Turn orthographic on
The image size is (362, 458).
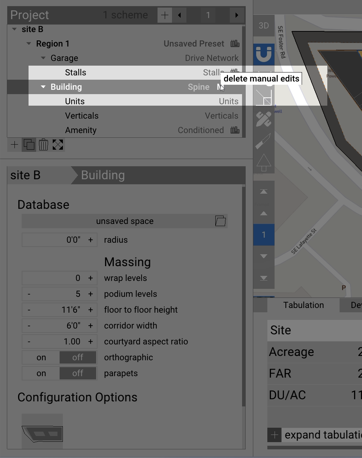41,357
